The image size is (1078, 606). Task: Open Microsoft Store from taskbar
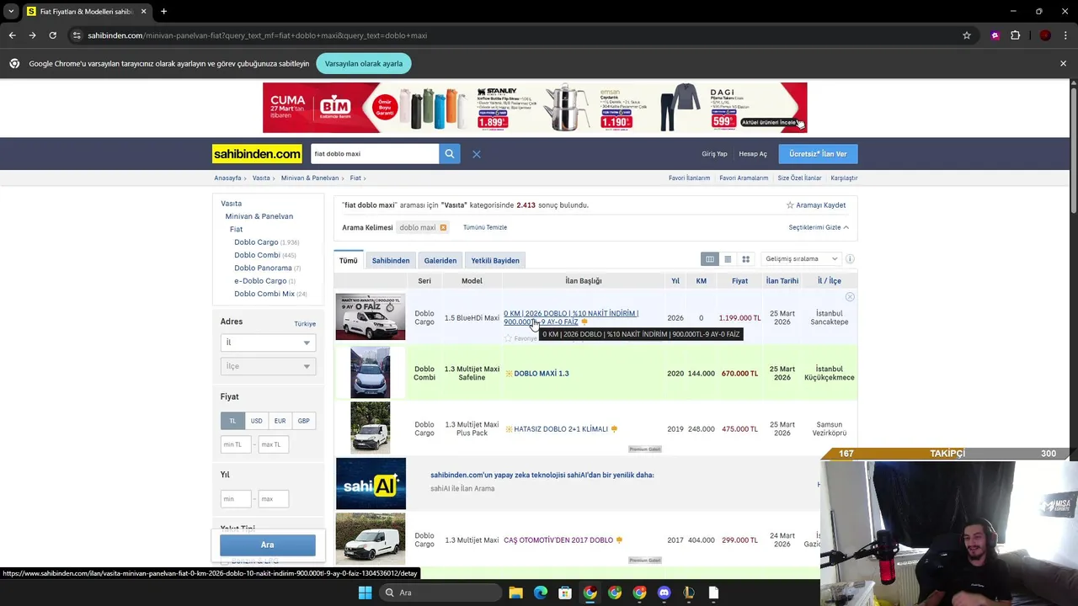(565, 593)
